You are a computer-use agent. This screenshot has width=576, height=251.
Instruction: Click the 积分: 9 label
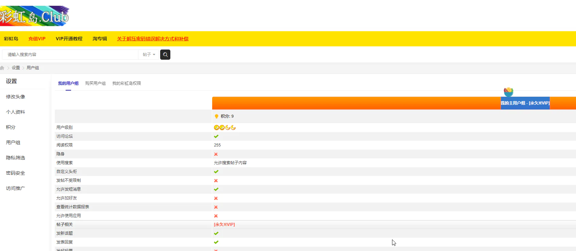(227, 116)
